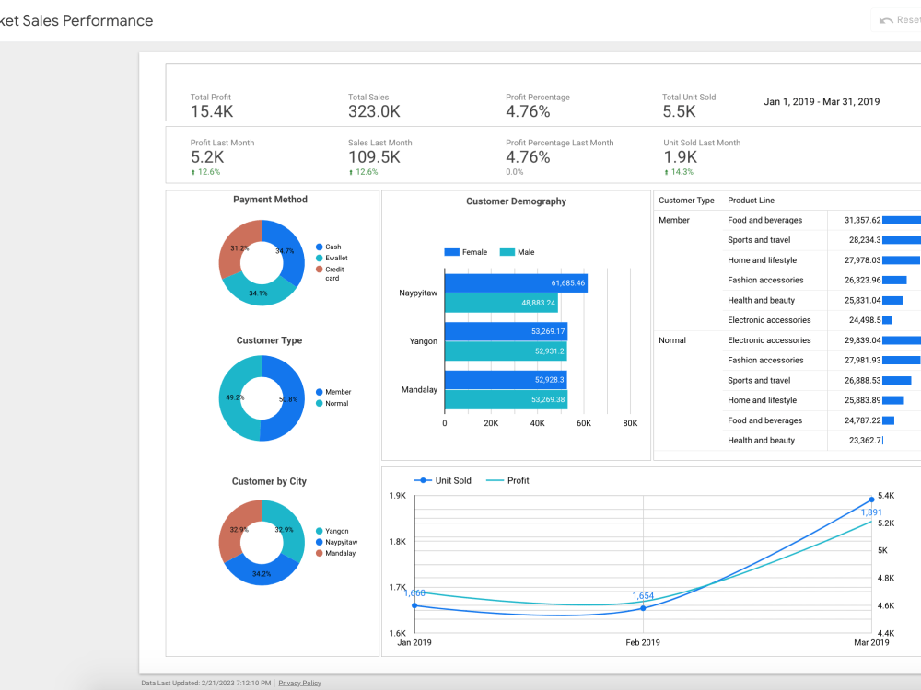Click the Customer Demography chart title
The image size is (921, 690).
click(517, 201)
